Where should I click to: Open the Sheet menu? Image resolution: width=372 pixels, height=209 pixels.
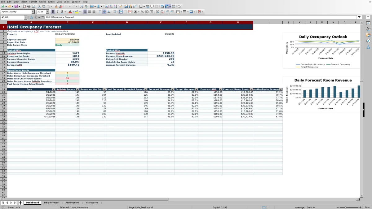click(x=51, y=2)
